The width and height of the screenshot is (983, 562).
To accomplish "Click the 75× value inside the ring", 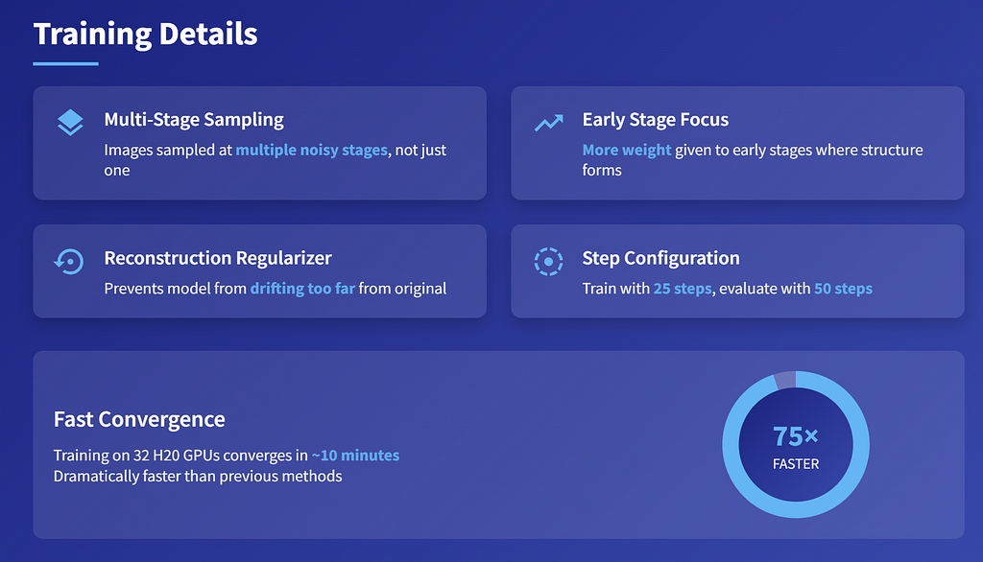I will 796,436.
